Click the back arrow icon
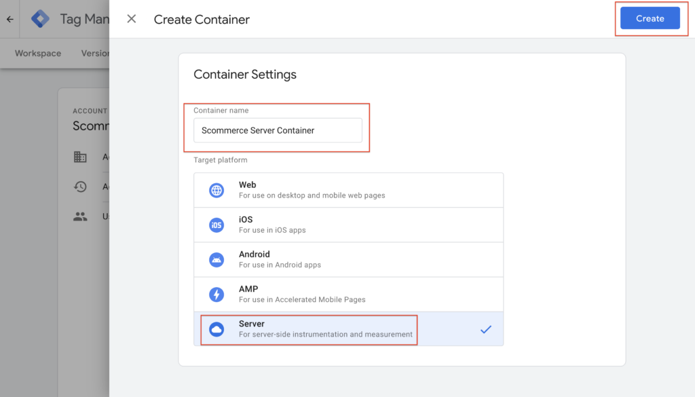The width and height of the screenshot is (695, 397). pyautogui.click(x=10, y=19)
